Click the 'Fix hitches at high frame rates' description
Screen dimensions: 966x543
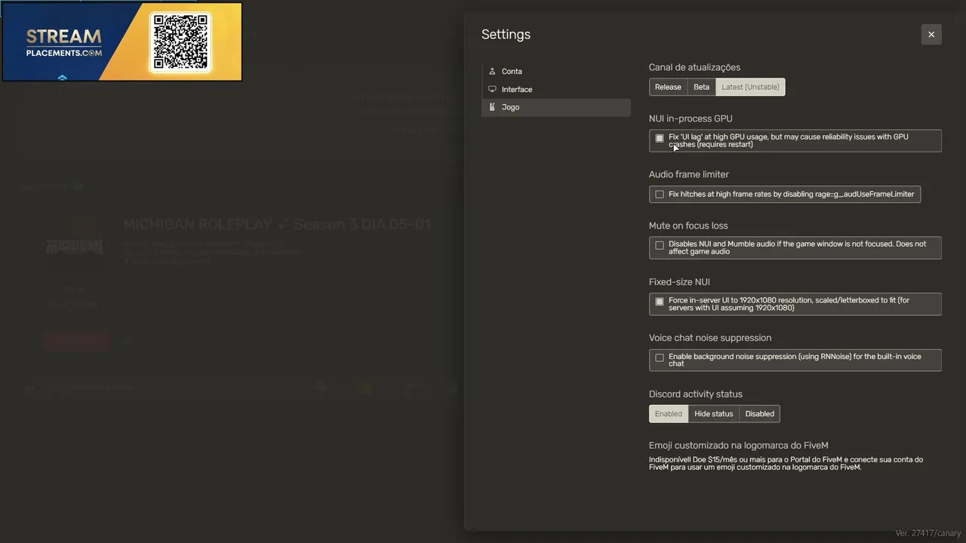[x=791, y=195]
